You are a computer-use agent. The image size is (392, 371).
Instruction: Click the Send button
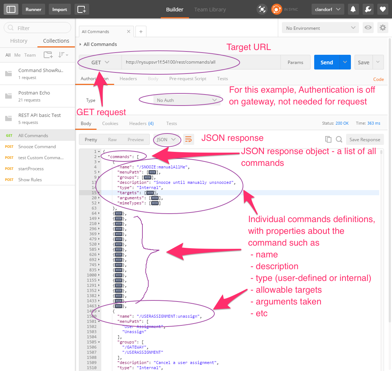coord(326,62)
